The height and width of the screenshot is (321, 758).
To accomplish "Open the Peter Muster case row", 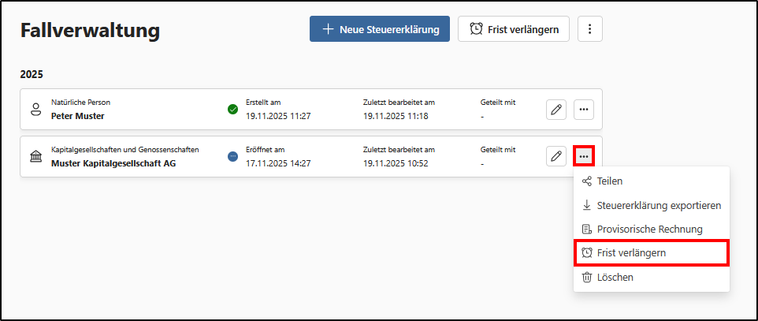I will click(x=311, y=110).
